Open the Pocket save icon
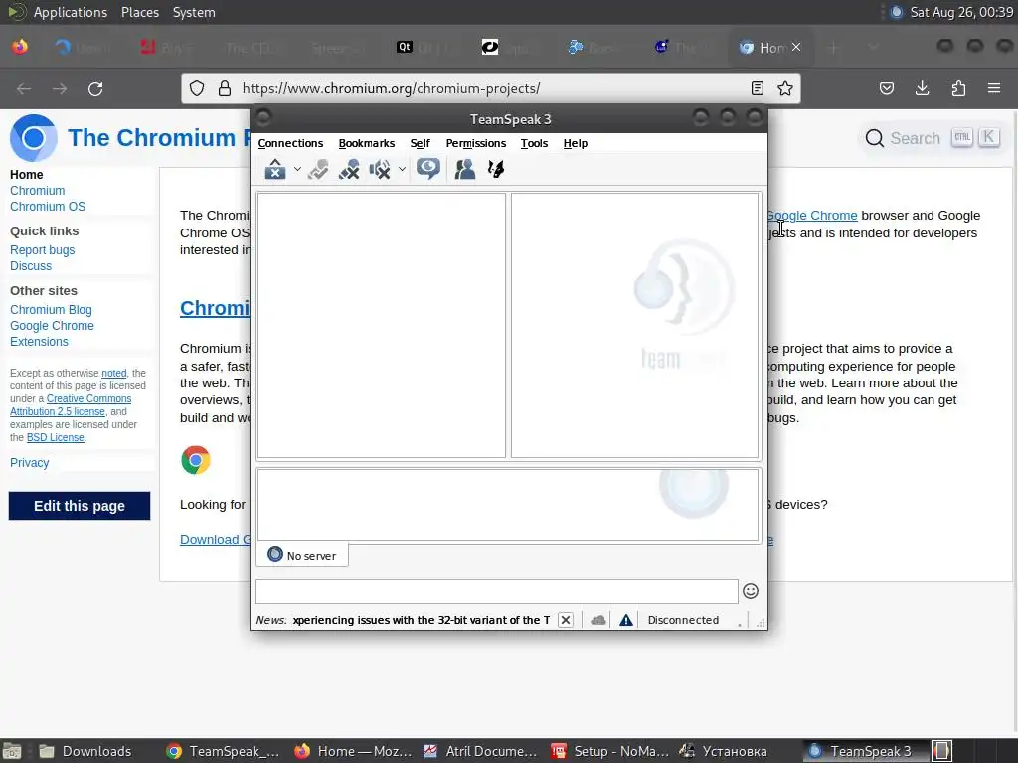Image resolution: width=1018 pixels, height=763 pixels. 887,88
